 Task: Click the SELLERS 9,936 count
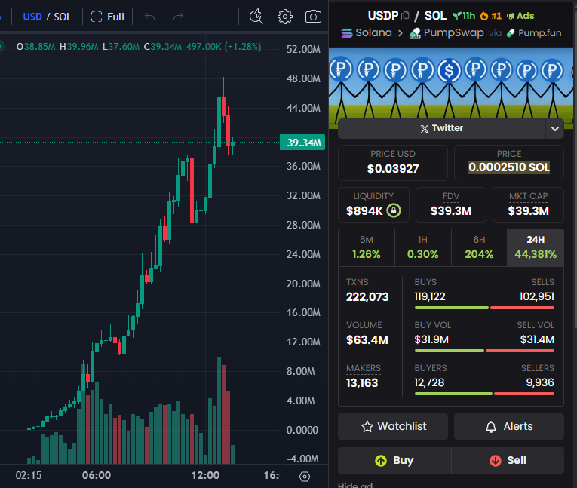tap(540, 382)
